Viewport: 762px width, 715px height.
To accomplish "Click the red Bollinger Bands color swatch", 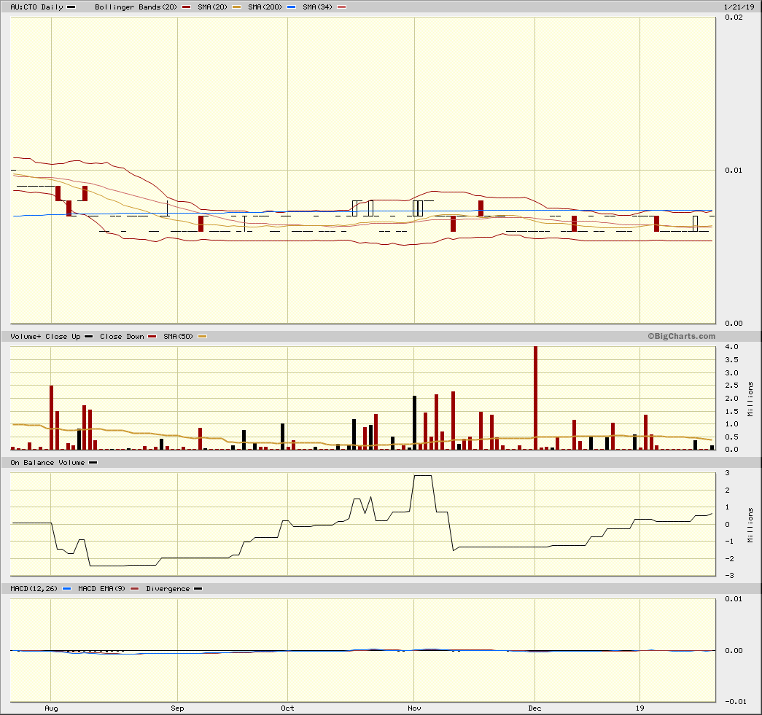I will (x=186, y=7).
